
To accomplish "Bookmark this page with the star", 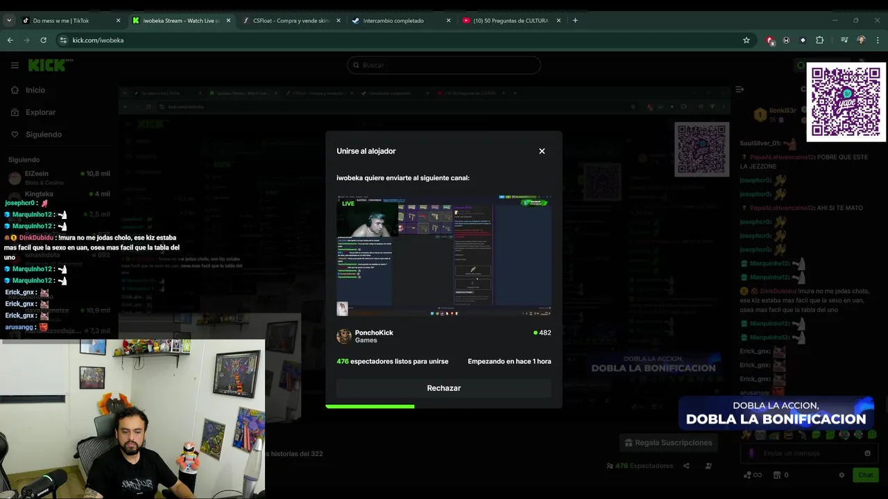I will [746, 40].
